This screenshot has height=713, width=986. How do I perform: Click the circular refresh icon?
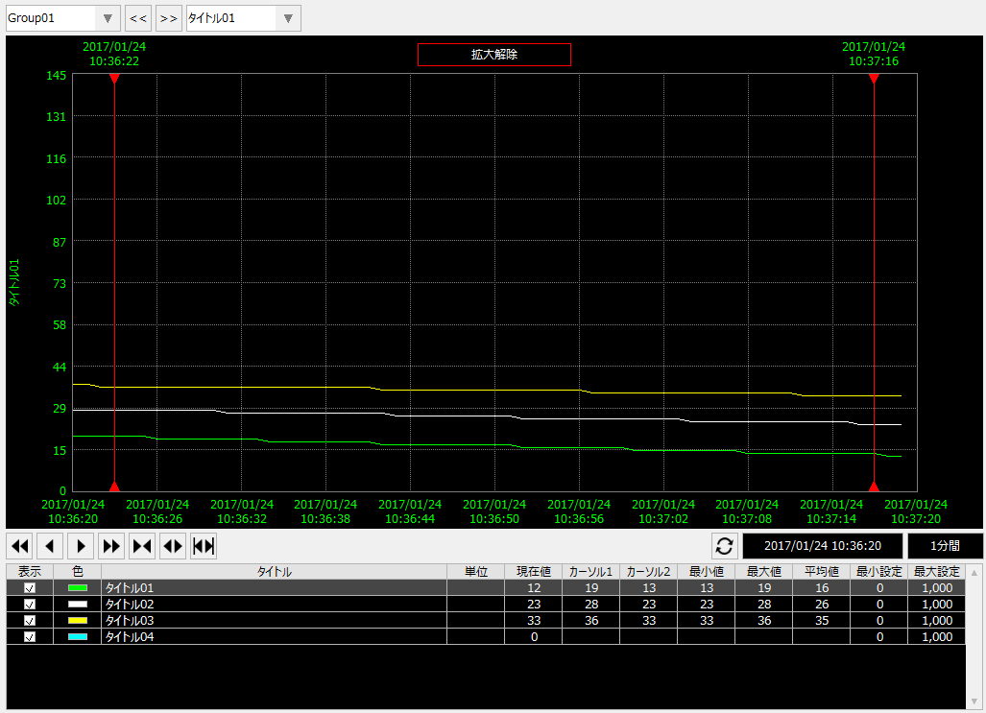(x=724, y=546)
